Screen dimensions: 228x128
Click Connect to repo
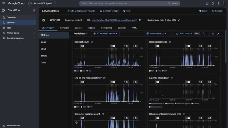coord(109,11)
